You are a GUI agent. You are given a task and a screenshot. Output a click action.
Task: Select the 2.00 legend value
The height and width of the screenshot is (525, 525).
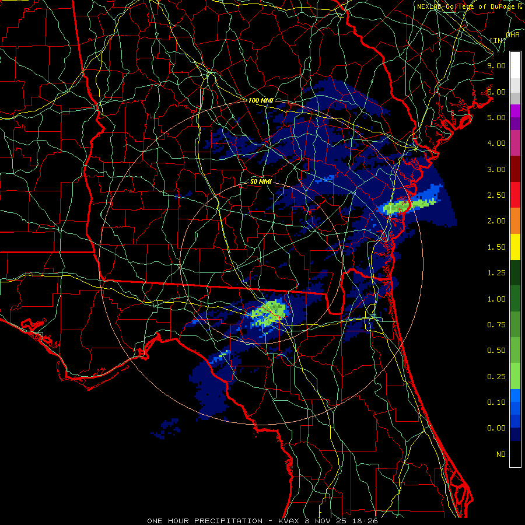(496, 221)
